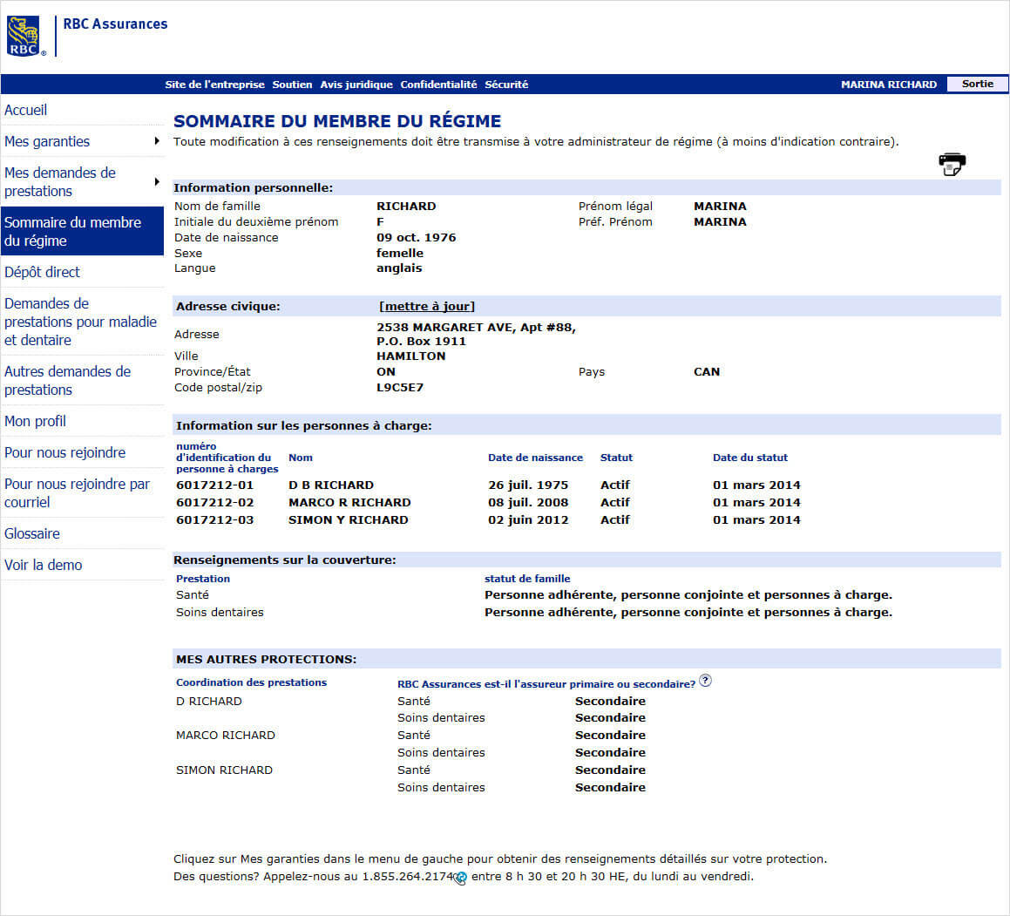Open Mes garanties menu item
1010x916 pixels.
pyautogui.click(x=47, y=141)
